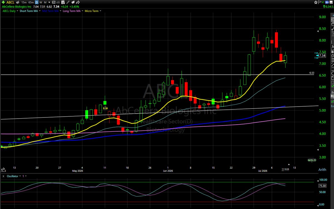Click the $-.14 earnings marker on chart
The height and width of the screenshot is (209, 334).
click(x=105, y=108)
